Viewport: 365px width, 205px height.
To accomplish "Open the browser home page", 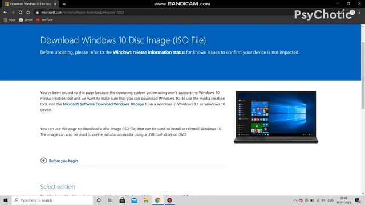I will 28,13.
